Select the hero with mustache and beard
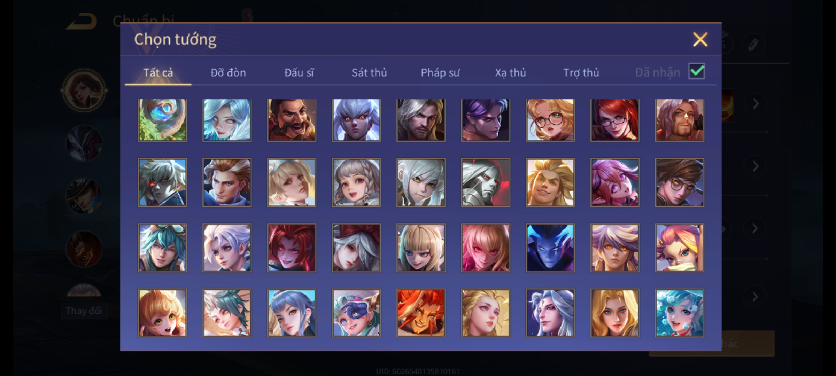The width and height of the screenshot is (836, 376). [x=292, y=120]
